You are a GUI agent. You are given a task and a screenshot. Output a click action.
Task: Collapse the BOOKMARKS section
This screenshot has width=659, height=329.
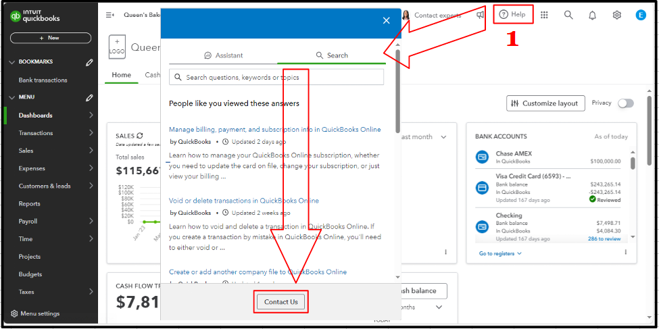[11, 62]
